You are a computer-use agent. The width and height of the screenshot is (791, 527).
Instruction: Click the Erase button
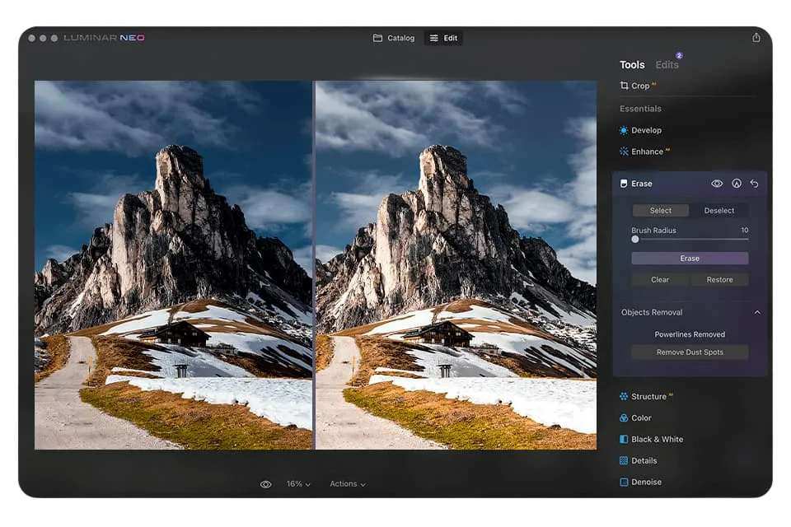point(689,258)
